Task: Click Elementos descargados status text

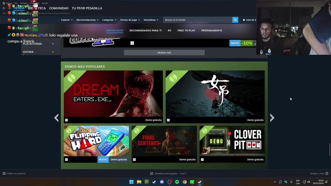Action: point(170,174)
